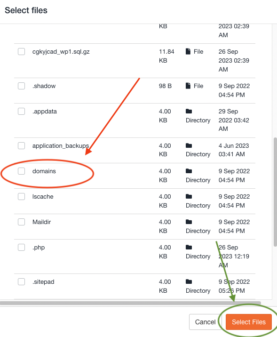Click the .php directory folder icon
Screen dimensions: 277x337
tap(189, 247)
